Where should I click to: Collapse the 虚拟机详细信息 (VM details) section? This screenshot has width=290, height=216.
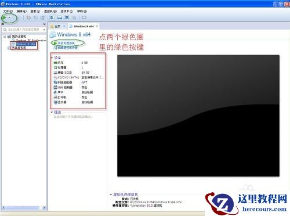[x=111, y=195]
